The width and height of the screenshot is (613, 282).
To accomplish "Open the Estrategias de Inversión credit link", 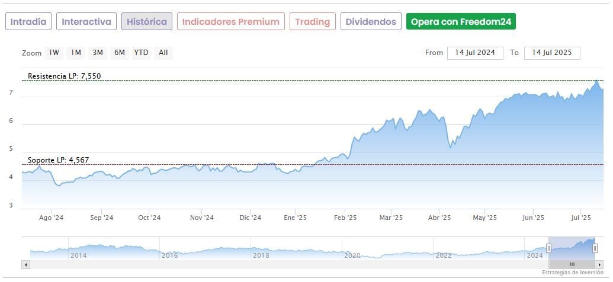I will (x=572, y=273).
